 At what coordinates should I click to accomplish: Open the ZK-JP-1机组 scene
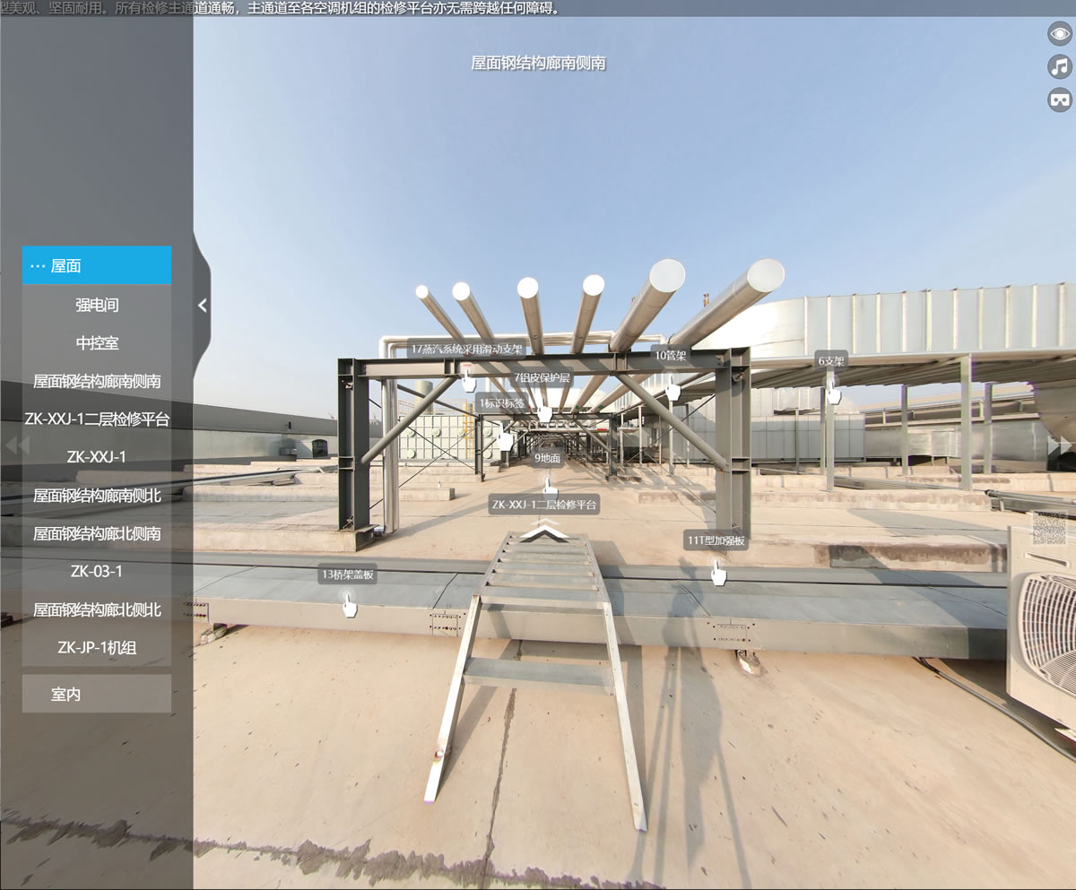point(97,647)
